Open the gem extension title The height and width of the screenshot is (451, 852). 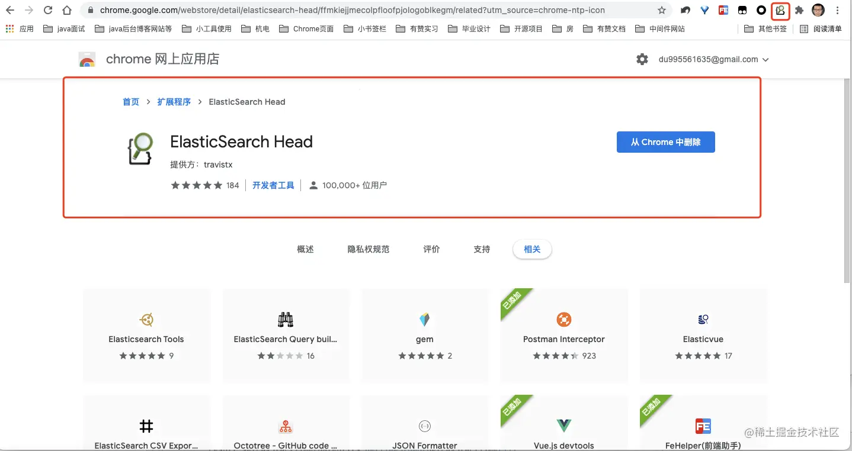coord(425,339)
